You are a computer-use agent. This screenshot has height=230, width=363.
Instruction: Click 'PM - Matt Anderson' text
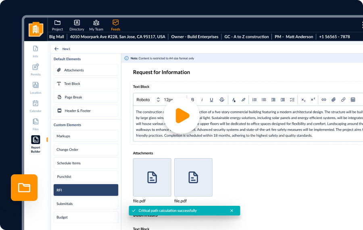coord(294,37)
